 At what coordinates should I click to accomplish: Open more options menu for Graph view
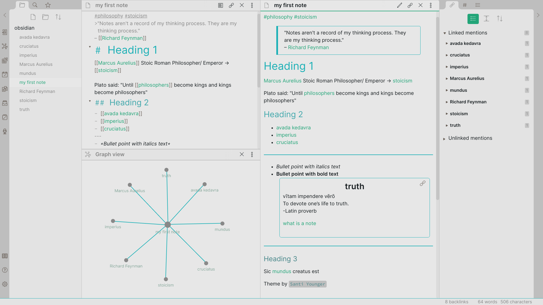[252, 154]
